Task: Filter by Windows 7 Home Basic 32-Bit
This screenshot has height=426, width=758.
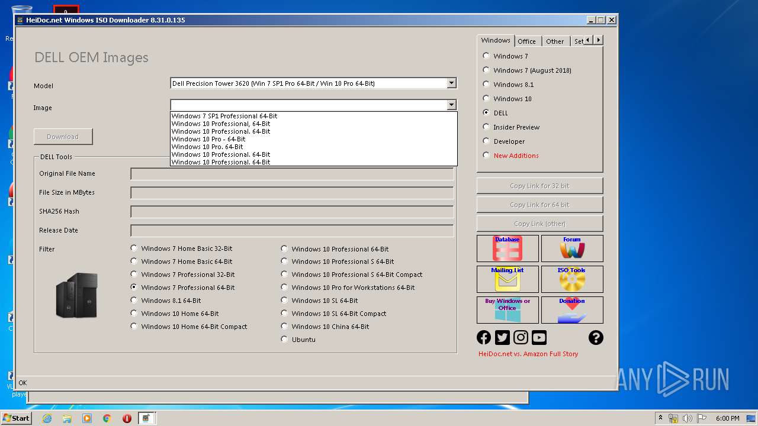Action: pos(134,248)
